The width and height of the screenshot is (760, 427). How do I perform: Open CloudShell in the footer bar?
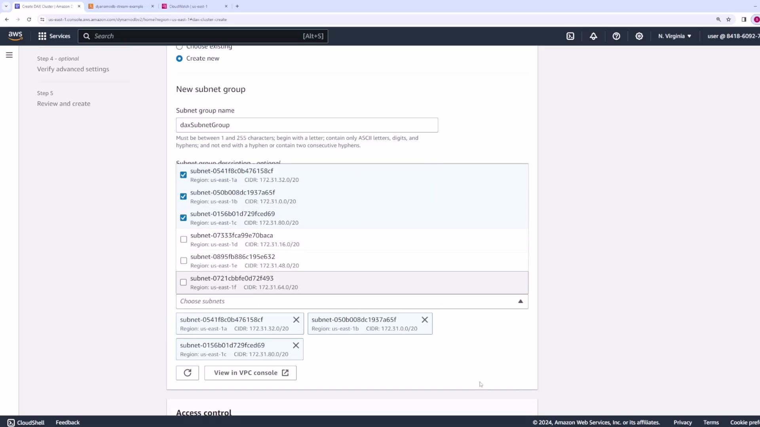[x=26, y=423]
